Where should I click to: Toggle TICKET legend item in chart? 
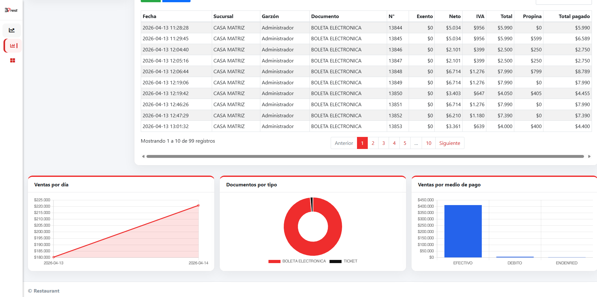tap(343, 261)
